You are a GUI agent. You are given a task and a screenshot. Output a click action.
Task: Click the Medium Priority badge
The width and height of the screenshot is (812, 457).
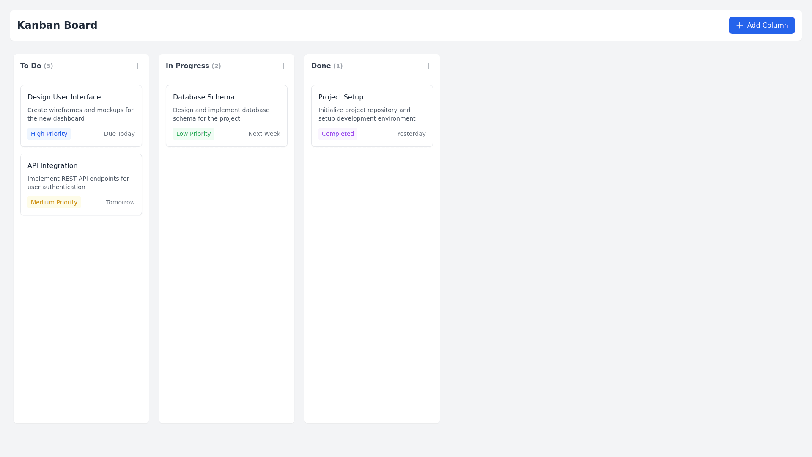point(54,202)
